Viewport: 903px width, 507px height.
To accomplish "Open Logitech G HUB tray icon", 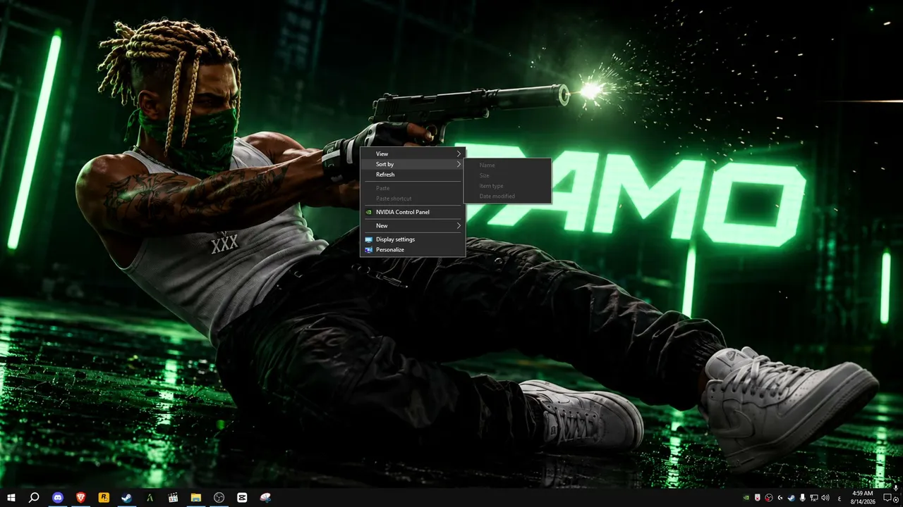I will click(x=780, y=498).
